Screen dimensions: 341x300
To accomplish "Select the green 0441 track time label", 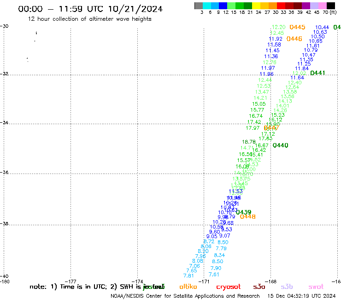I will click(x=317, y=73).
